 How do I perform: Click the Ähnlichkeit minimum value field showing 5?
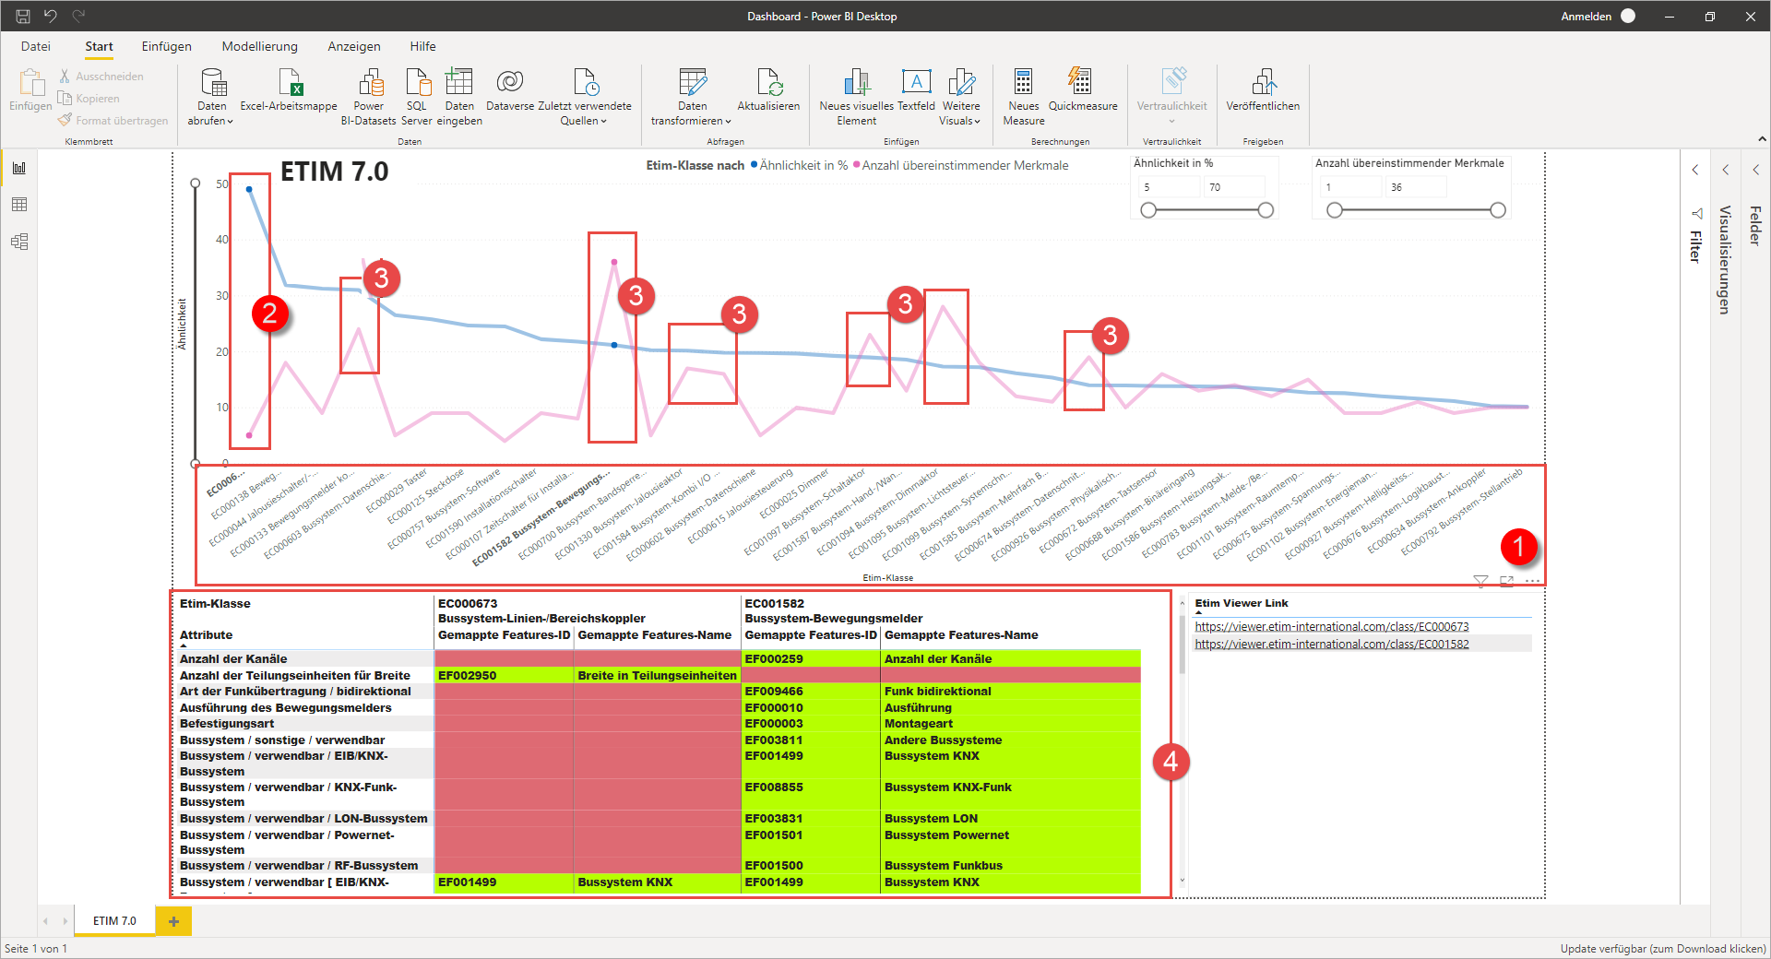[x=1168, y=187]
